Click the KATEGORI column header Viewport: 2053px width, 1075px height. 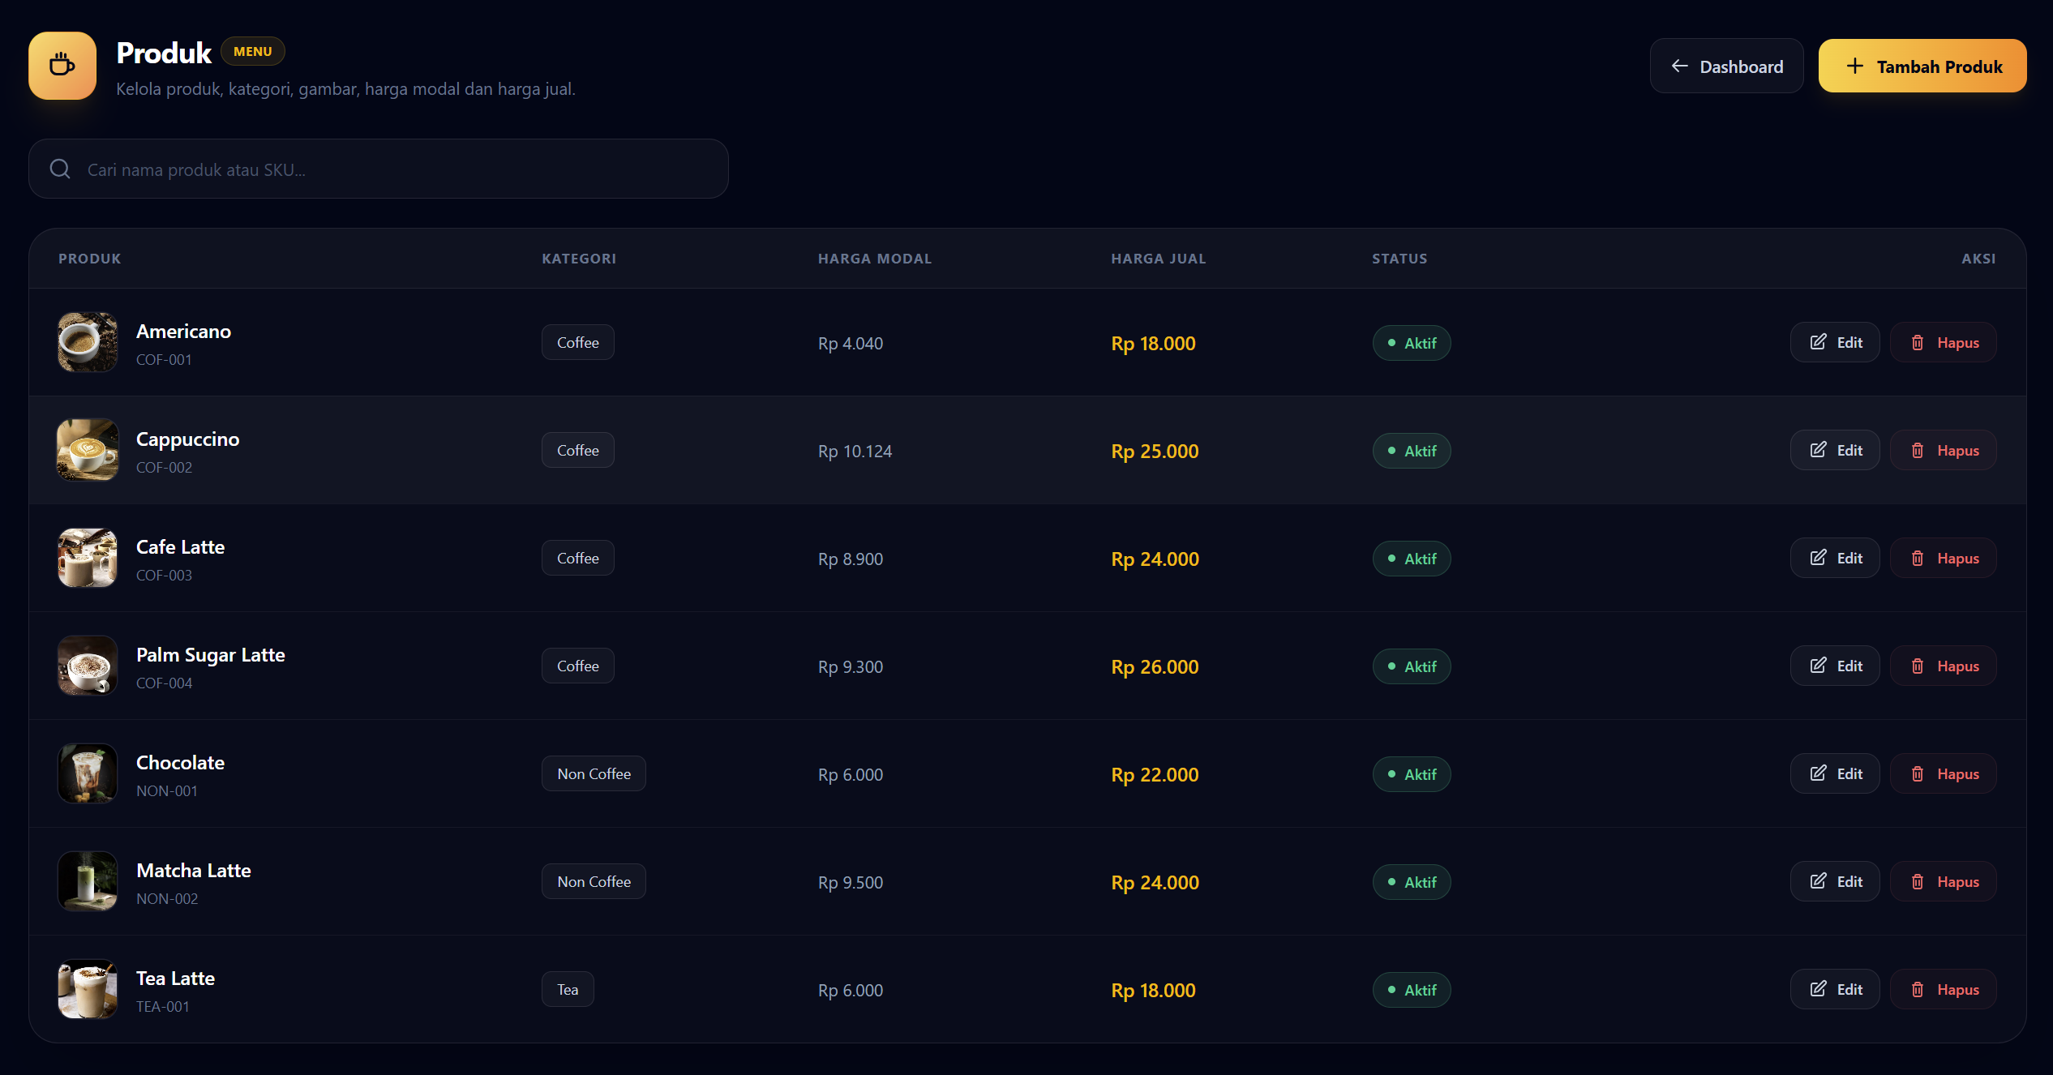tap(579, 259)
